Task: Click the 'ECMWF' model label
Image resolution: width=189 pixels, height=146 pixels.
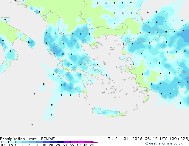Action: 48,139
